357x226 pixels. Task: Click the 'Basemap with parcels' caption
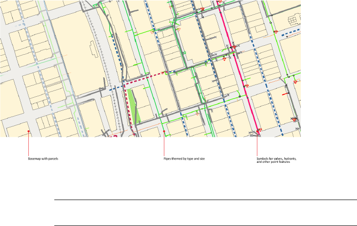click(x=43, y=159)
